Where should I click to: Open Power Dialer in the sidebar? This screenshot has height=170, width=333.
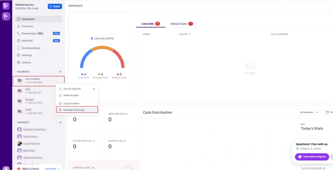(x=38, y=33)
